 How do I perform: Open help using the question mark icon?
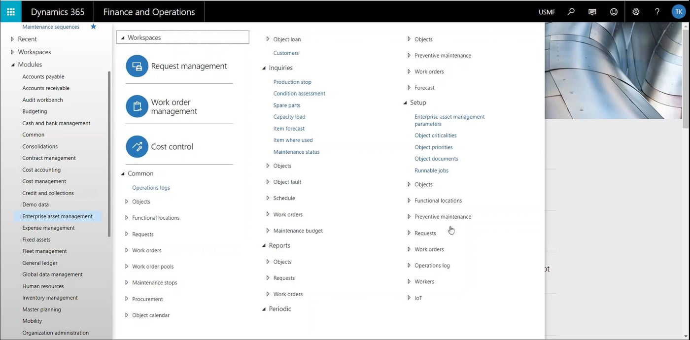tap(657, 11)
